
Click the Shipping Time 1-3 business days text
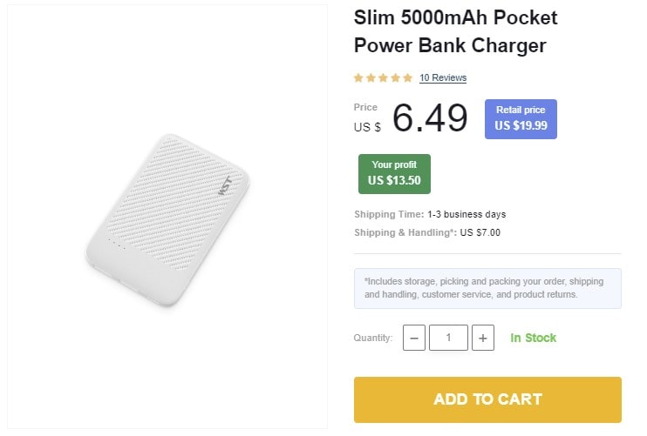point(430,214)
